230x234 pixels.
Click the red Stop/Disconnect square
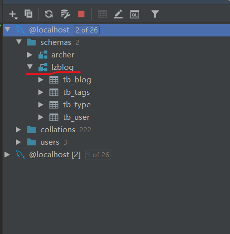81,14
